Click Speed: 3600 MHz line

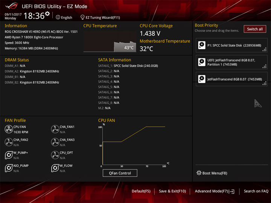(x=17, y=42)
